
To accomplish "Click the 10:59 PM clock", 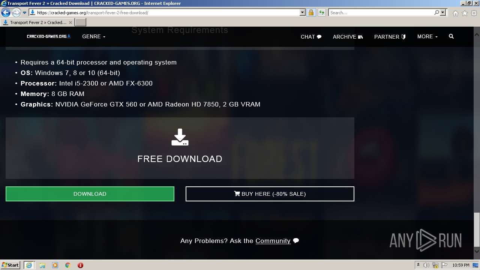I will (x=461, y=265).
